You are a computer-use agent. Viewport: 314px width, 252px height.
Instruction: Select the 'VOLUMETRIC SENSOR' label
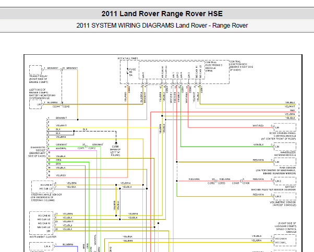click(283, 202)
